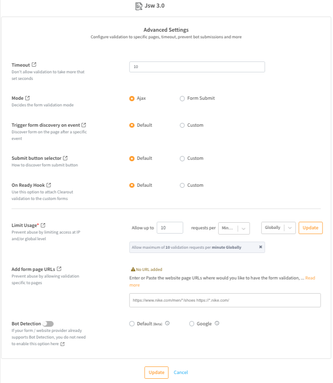Click the info icon next to Default (Beta)
The width and height of the screenshot is (333, 383).
(167, 323)
